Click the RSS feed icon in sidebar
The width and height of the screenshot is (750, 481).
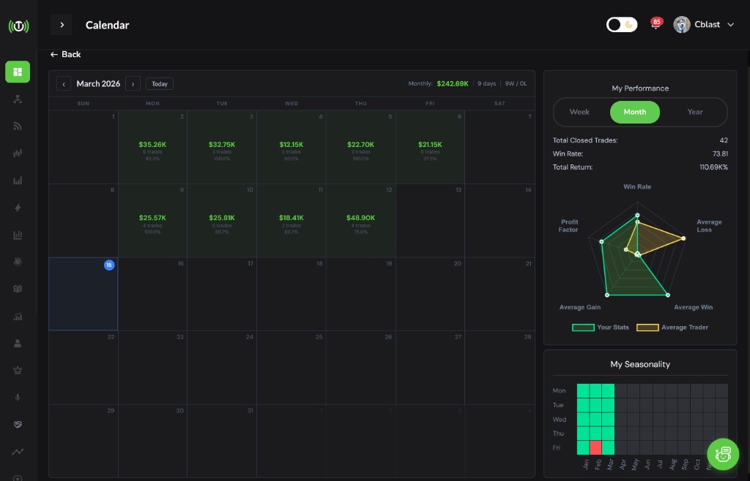coord(18,126)
